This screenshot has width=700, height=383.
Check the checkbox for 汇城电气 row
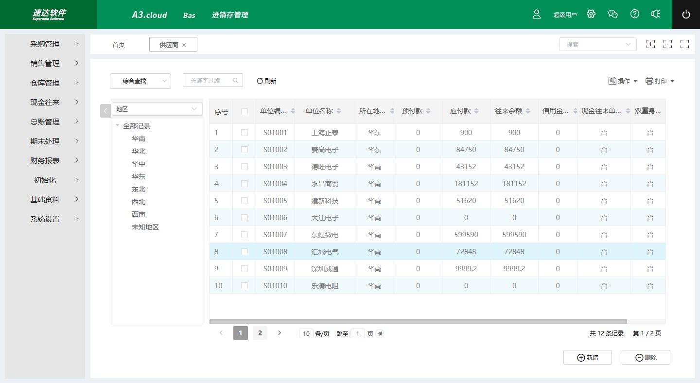coord(245,251)
